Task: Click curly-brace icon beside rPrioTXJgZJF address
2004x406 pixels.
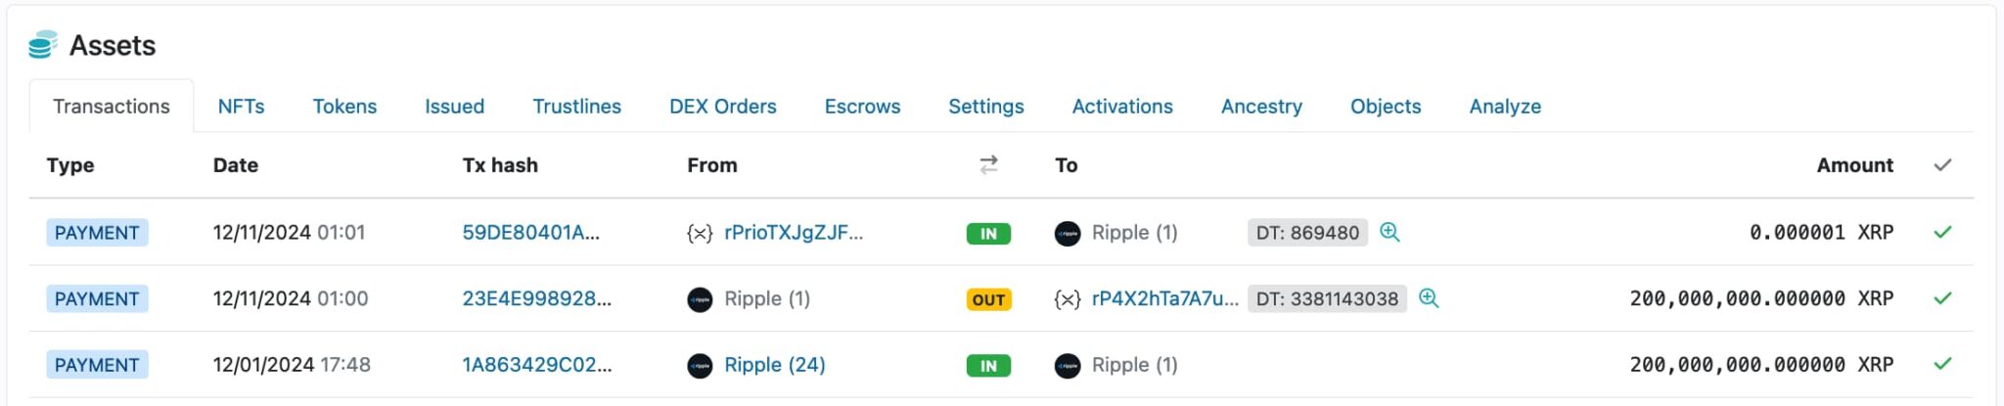Action: pos(700,233)
